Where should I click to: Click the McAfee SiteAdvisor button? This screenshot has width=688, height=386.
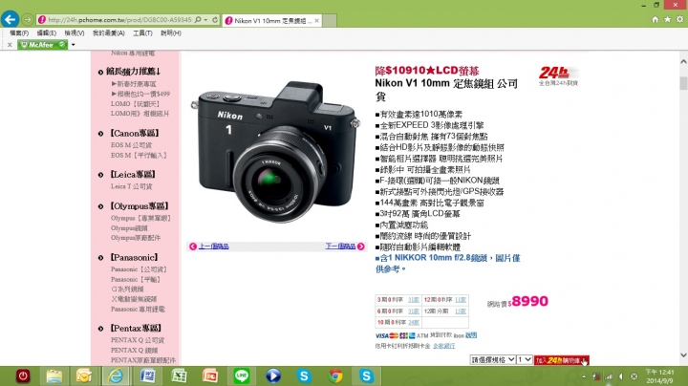43,45
